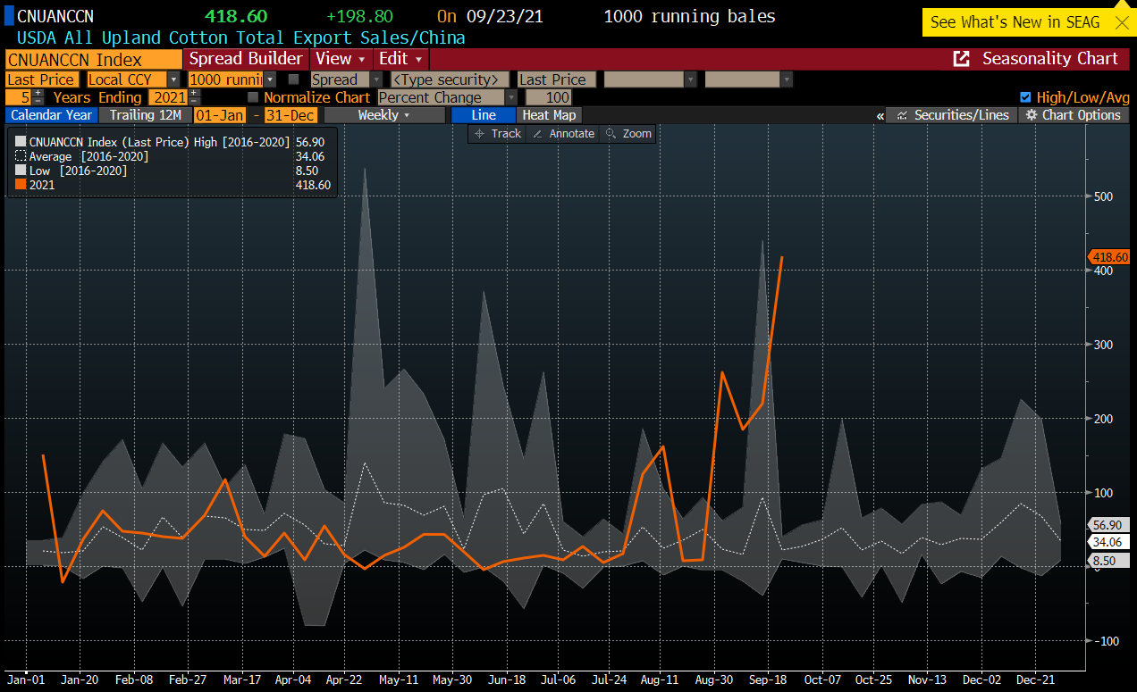
Task: Click the orange 2021 legend swatch
Action: (x=21, y=185)
